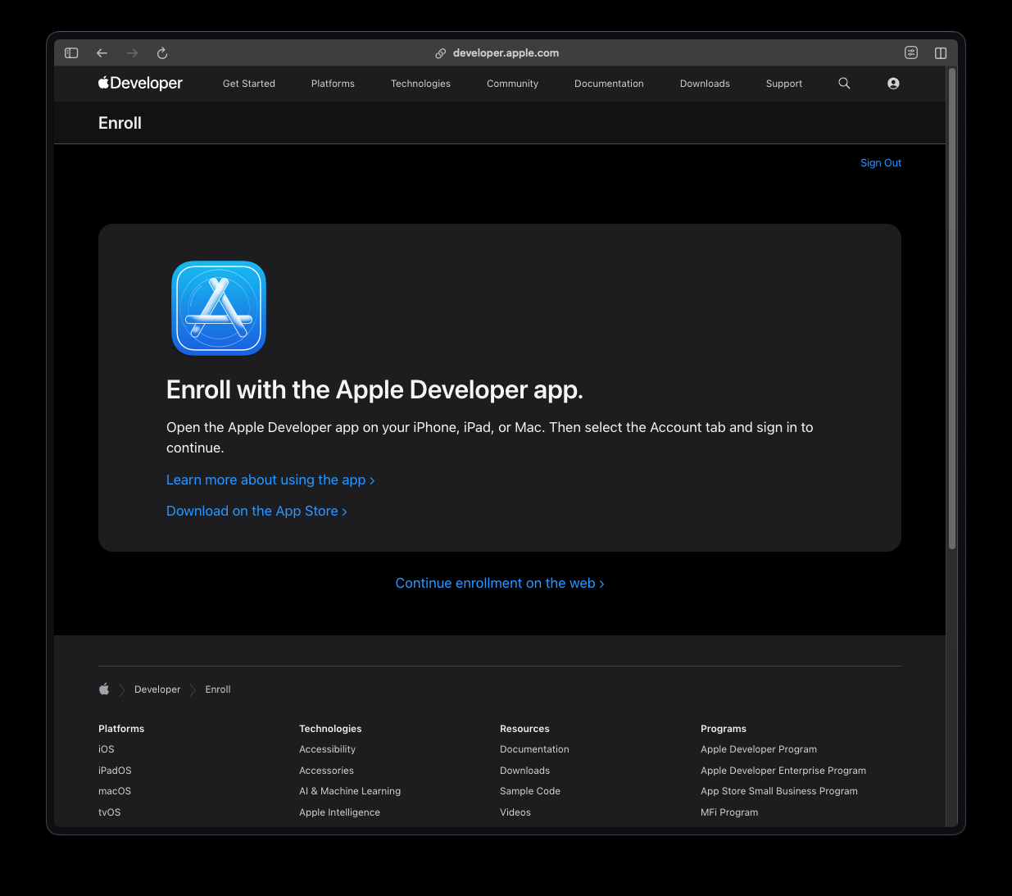Viewport: 1012px width, 896px height.
Task: Open the page settings icon in toolbar
Action: coord(911,52)
